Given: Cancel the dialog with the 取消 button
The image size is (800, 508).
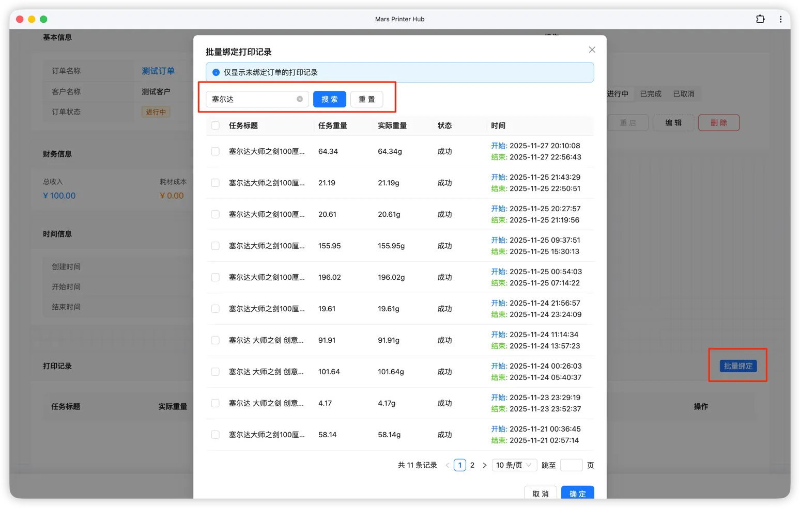Looking at the screenshot, I should pyautogui.click(x=541, y=494).
